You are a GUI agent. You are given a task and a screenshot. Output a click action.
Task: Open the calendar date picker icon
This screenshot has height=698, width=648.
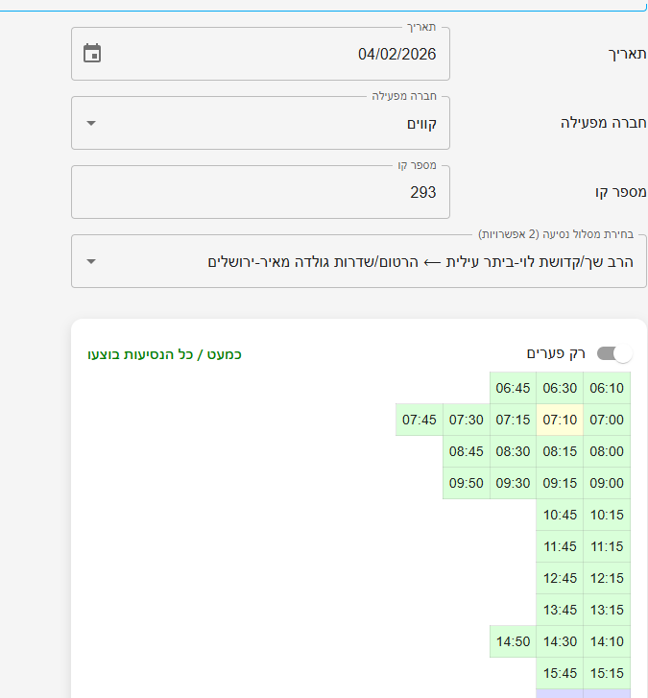click(92, 54)
